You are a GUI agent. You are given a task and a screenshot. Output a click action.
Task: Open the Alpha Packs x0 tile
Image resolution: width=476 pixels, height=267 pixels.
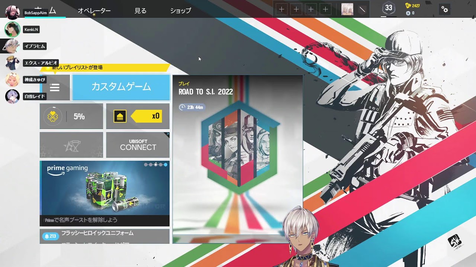[x=138, y=116]
